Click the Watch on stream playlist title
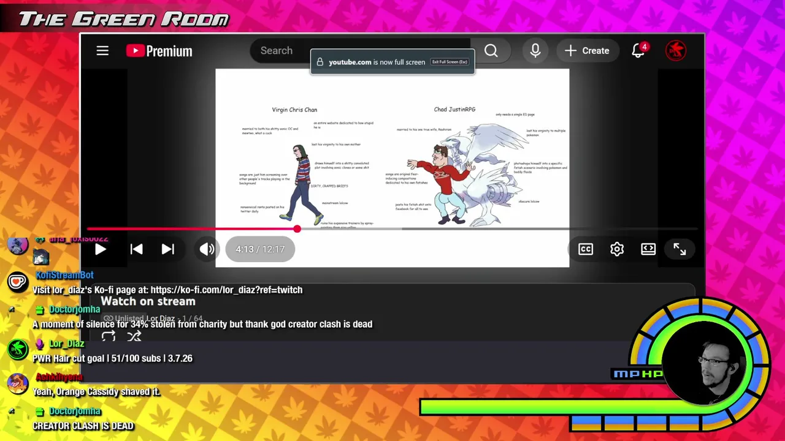The width and height of the screenshot is (785, 441). point(148,301)
